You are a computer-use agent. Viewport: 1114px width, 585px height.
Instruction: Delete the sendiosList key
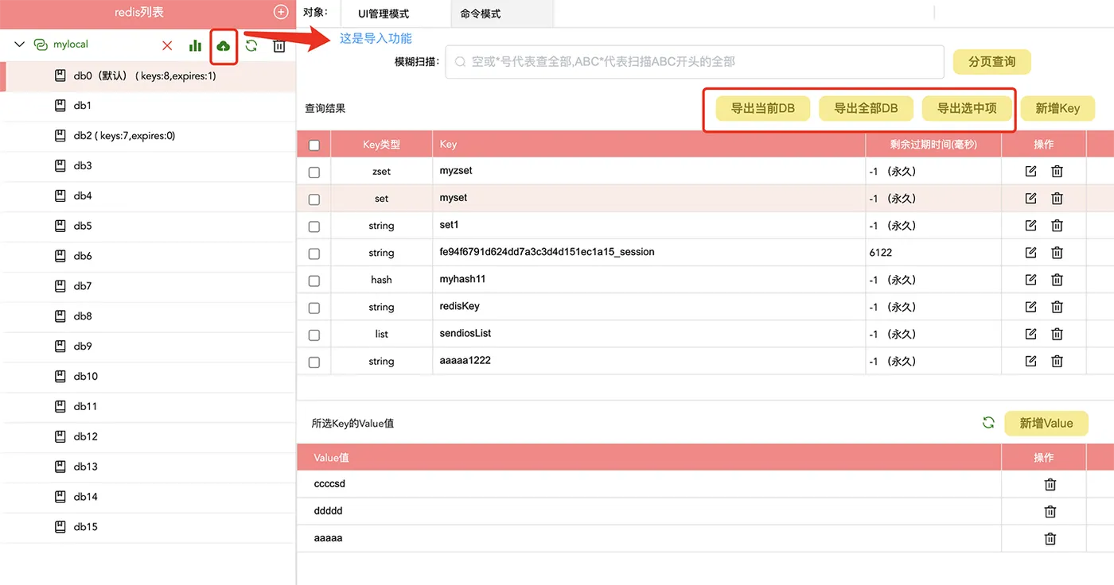pyautogui.click(x=1057, y=334)
